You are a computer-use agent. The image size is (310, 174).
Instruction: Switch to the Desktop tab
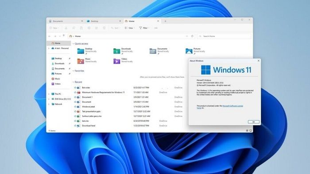pyautogui.click(x=104, y=21)
